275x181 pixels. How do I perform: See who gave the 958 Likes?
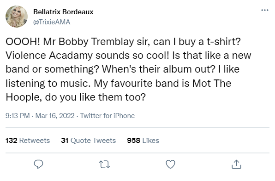coord(143,141)
